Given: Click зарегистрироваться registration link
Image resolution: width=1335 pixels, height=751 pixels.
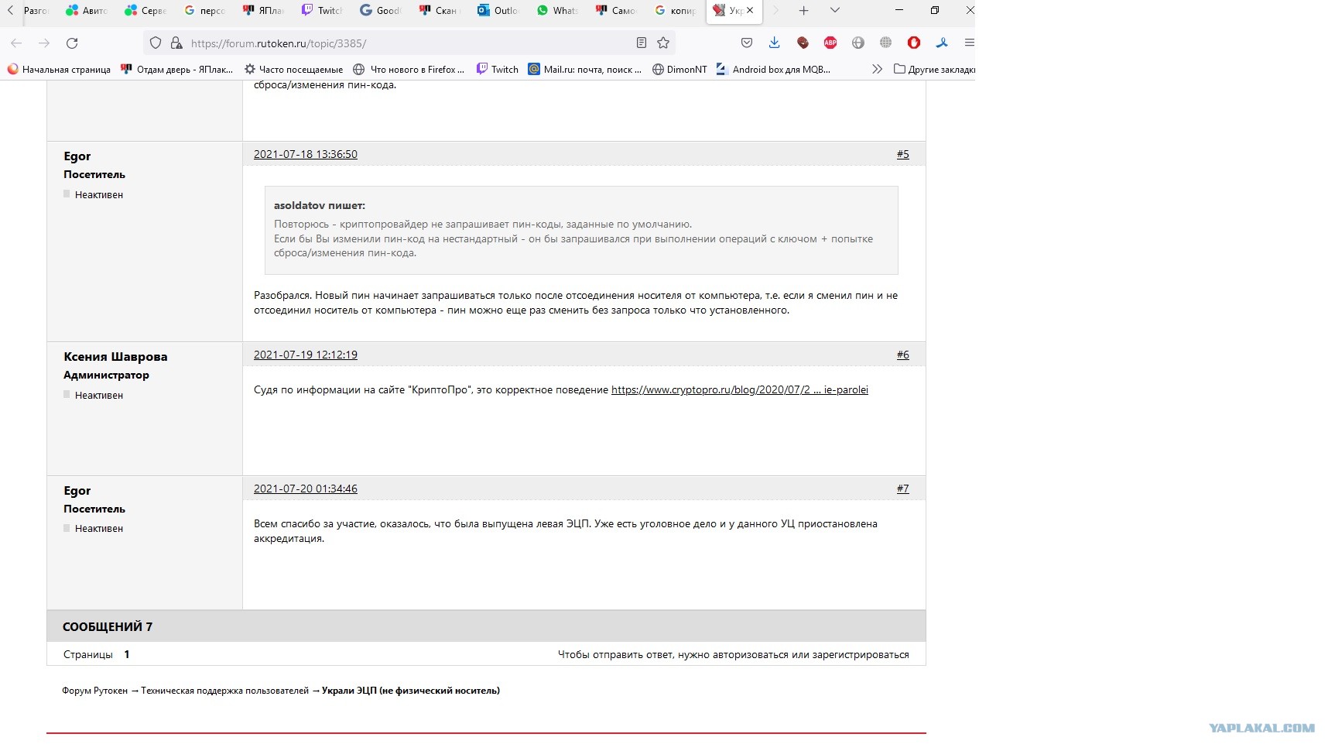Looking at the screenshot, I should (861, 654).
